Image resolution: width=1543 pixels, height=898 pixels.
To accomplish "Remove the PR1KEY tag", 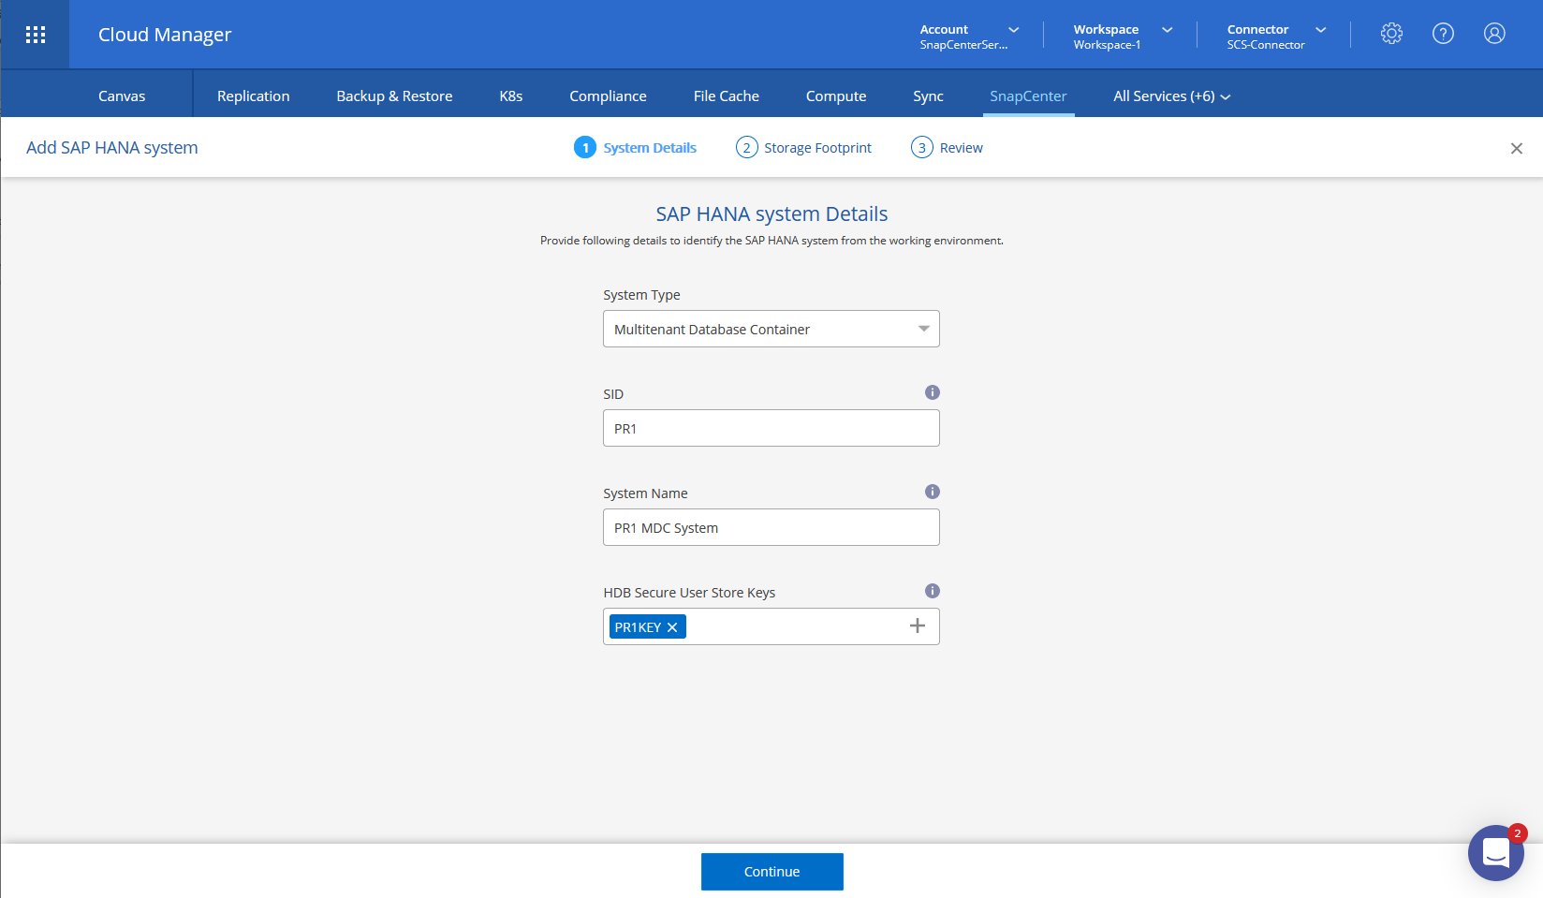I will tap(672, 627).
